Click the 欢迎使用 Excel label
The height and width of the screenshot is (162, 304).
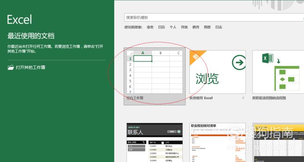click(x=201, y=98)
